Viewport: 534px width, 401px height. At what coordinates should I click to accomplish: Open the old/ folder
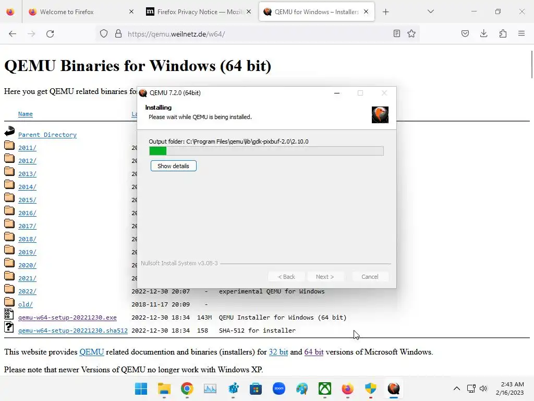click(26, 304)
